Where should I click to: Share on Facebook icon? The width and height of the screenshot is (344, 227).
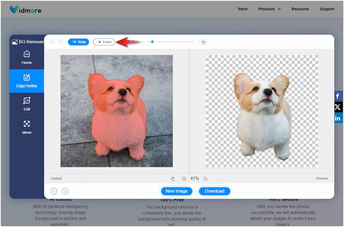coord(338,96)
